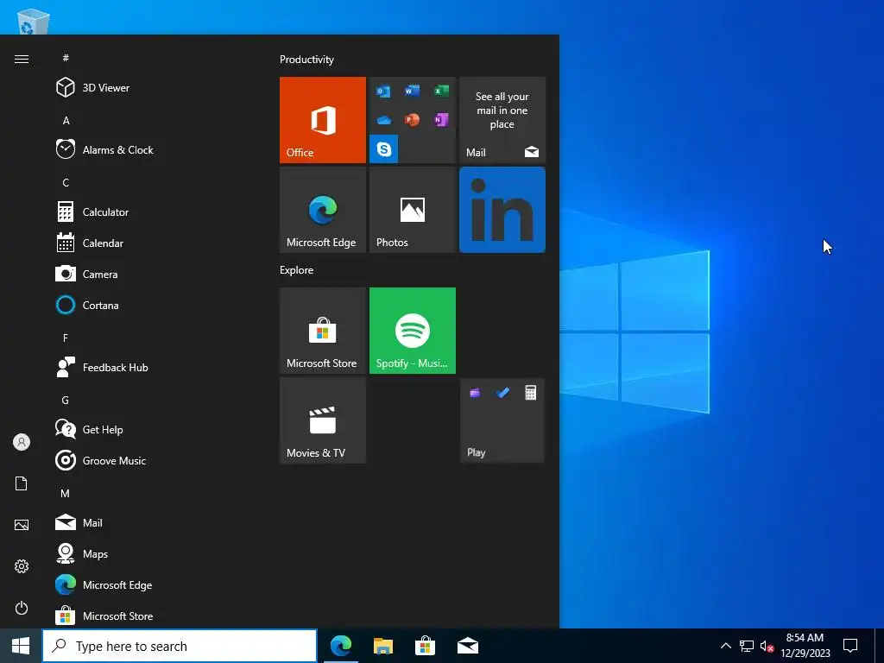This screenshot has height=663, width=884.
Task: Launch the LinkedIn tile
Action: [502, 210]
